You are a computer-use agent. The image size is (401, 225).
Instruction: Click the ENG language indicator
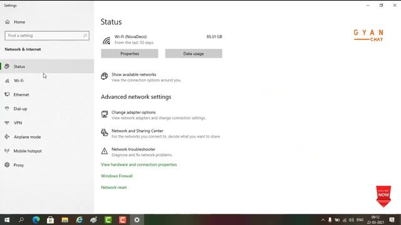tap(360, 220)
